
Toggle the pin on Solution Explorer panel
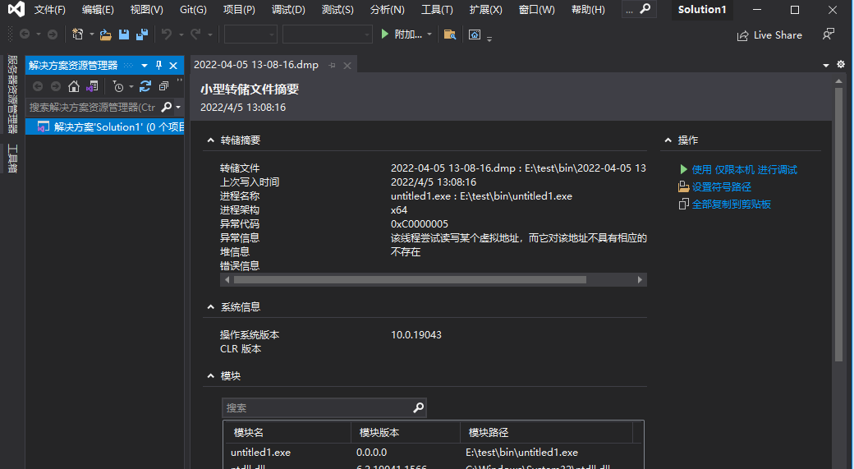(x=158, y=66)
